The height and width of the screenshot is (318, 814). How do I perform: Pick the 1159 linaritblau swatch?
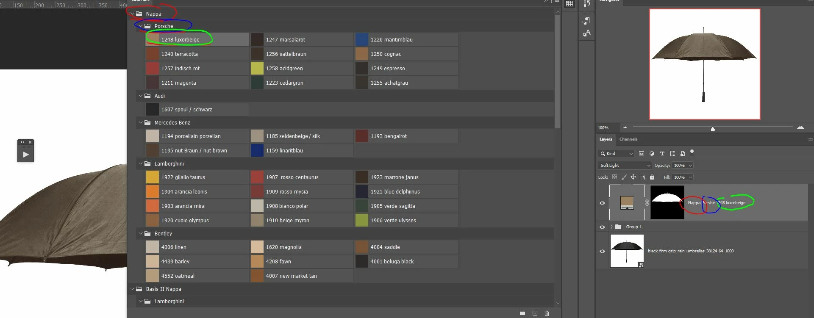point(302,150)
